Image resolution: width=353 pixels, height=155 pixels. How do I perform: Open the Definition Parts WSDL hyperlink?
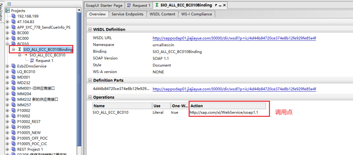(x=234, y=89)
